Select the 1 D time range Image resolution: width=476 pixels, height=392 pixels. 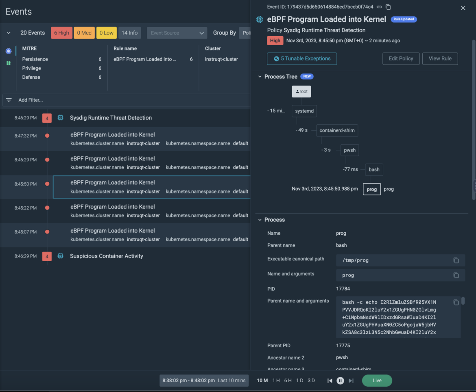pyautogui.click(x=299, y=381)
